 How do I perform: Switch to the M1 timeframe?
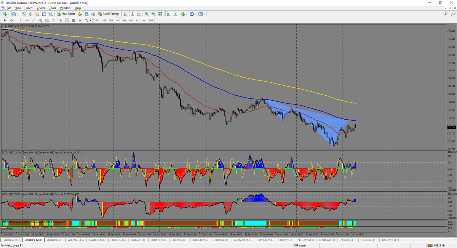[x=98, y=20]
